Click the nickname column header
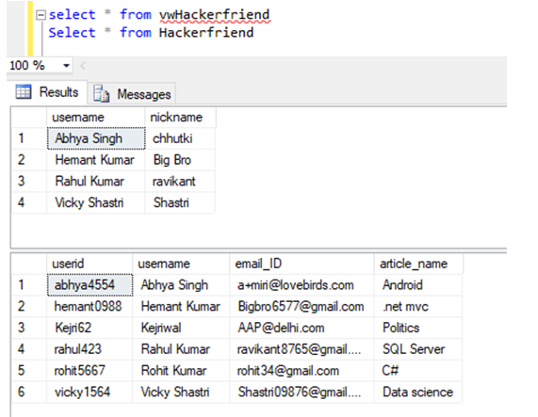This screenshot has height=417, width=538. [181, 117]
